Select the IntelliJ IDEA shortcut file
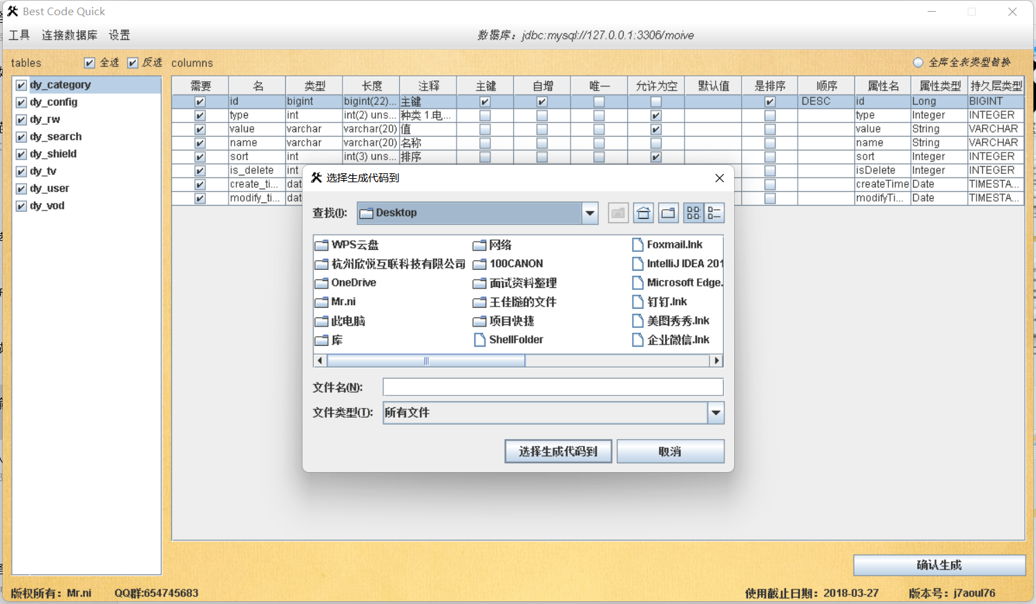The width and height of the screenshot is (1036, 604). click(x=678, y=264)
